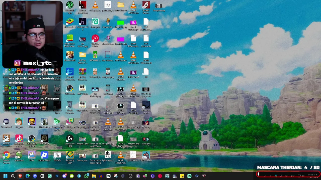Viewport: 321px width, 180px height.
Task: Open Roblox Player desktop shortcut
Action: 44,156
